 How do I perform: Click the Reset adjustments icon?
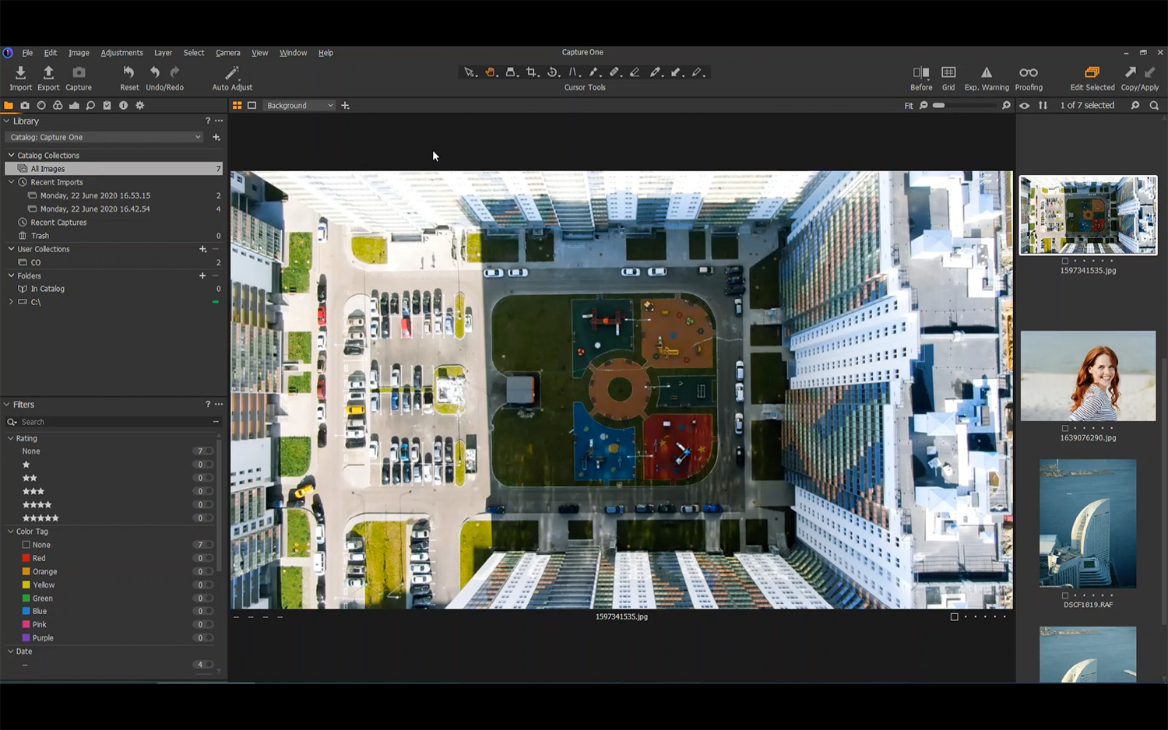click(129, 73)
